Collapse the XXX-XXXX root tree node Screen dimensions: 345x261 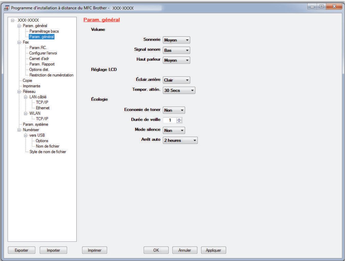[x=13, y=20]
